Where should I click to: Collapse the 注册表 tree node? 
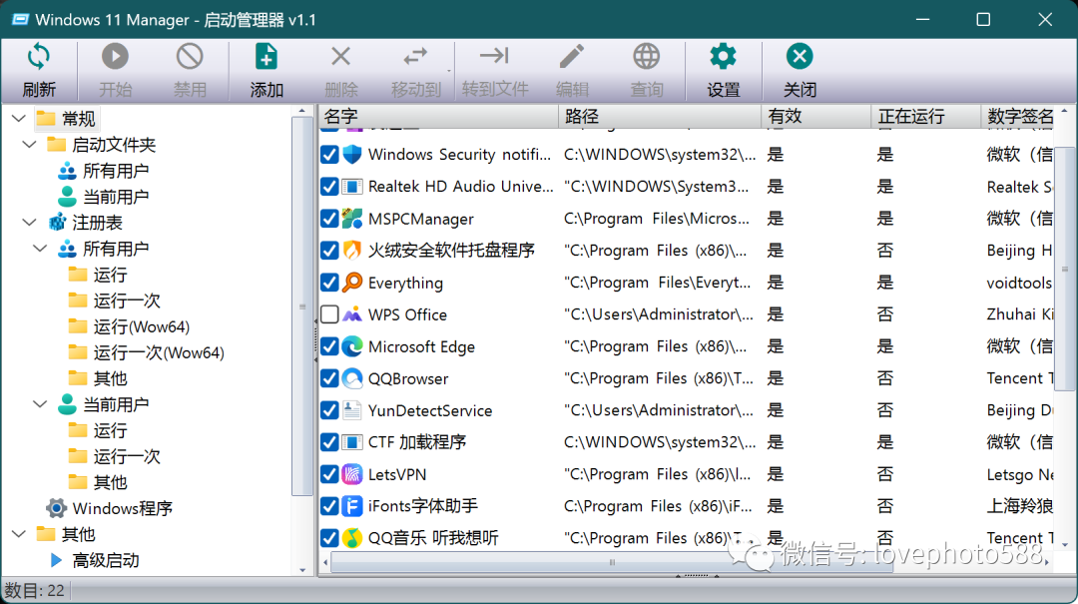pyautogui.click(x=30, y=223)
